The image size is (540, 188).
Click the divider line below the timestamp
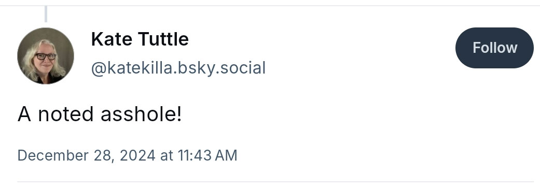pos(275,181)
